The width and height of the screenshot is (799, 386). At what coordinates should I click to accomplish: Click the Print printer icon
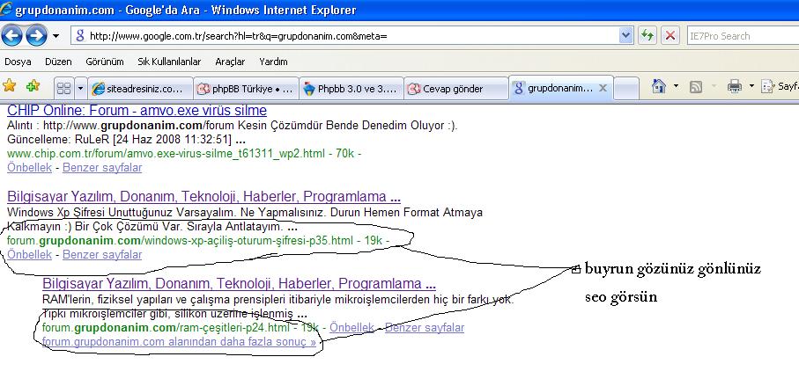point(735,86)
